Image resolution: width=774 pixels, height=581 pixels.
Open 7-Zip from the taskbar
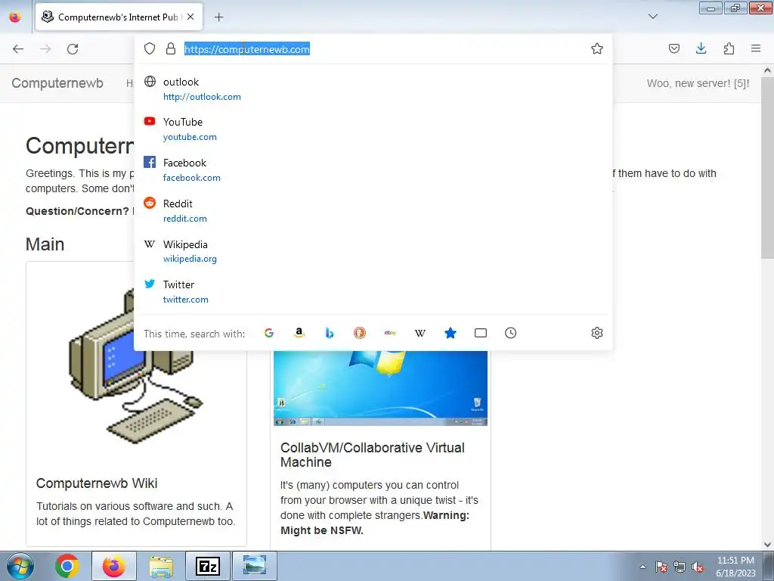pyautogui.click(x=208, y=566)
